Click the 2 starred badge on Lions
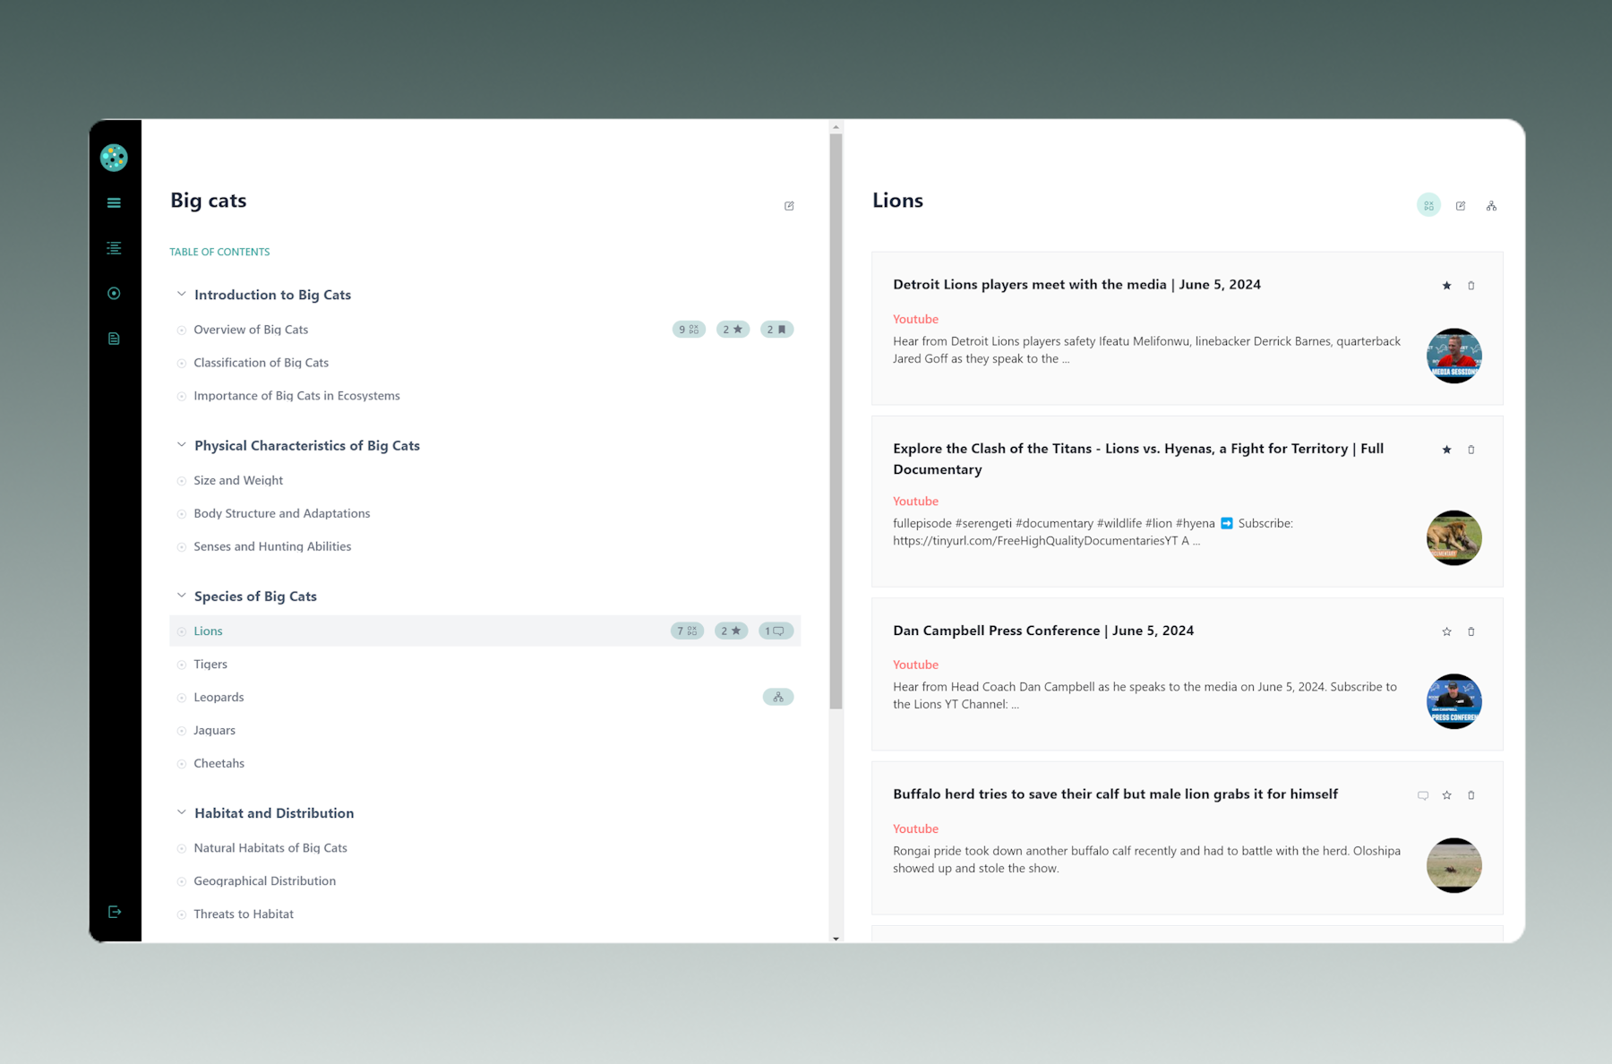The height and width of the screenshot is (1064, 1612). pos(731,631)
